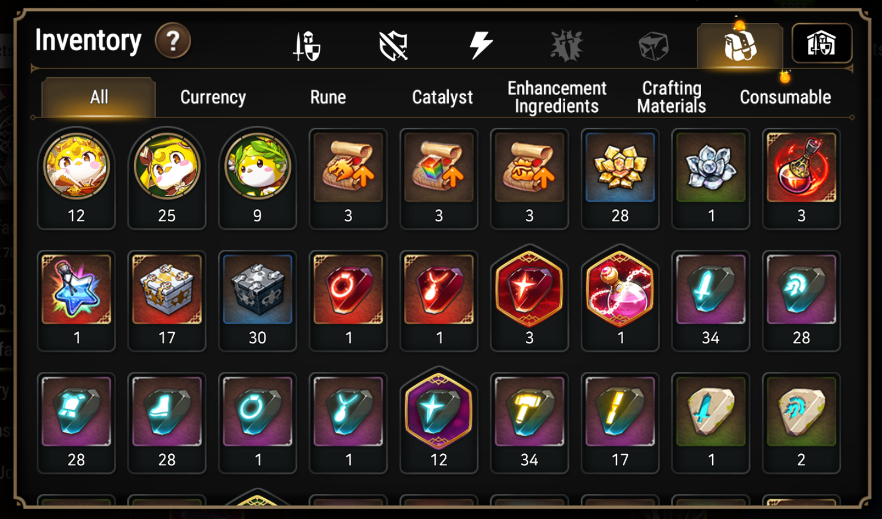Open the Enhancement Ingredients tab
The image size is (882, 519).
(x=557, y=97)
